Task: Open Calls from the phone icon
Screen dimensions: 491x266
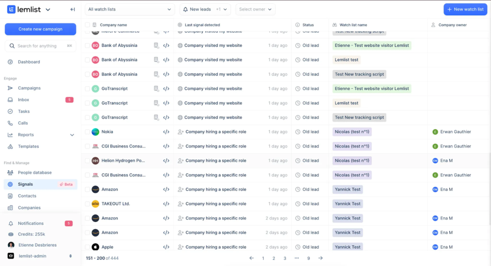Action: pyautogui.click(x=11, y=123)
